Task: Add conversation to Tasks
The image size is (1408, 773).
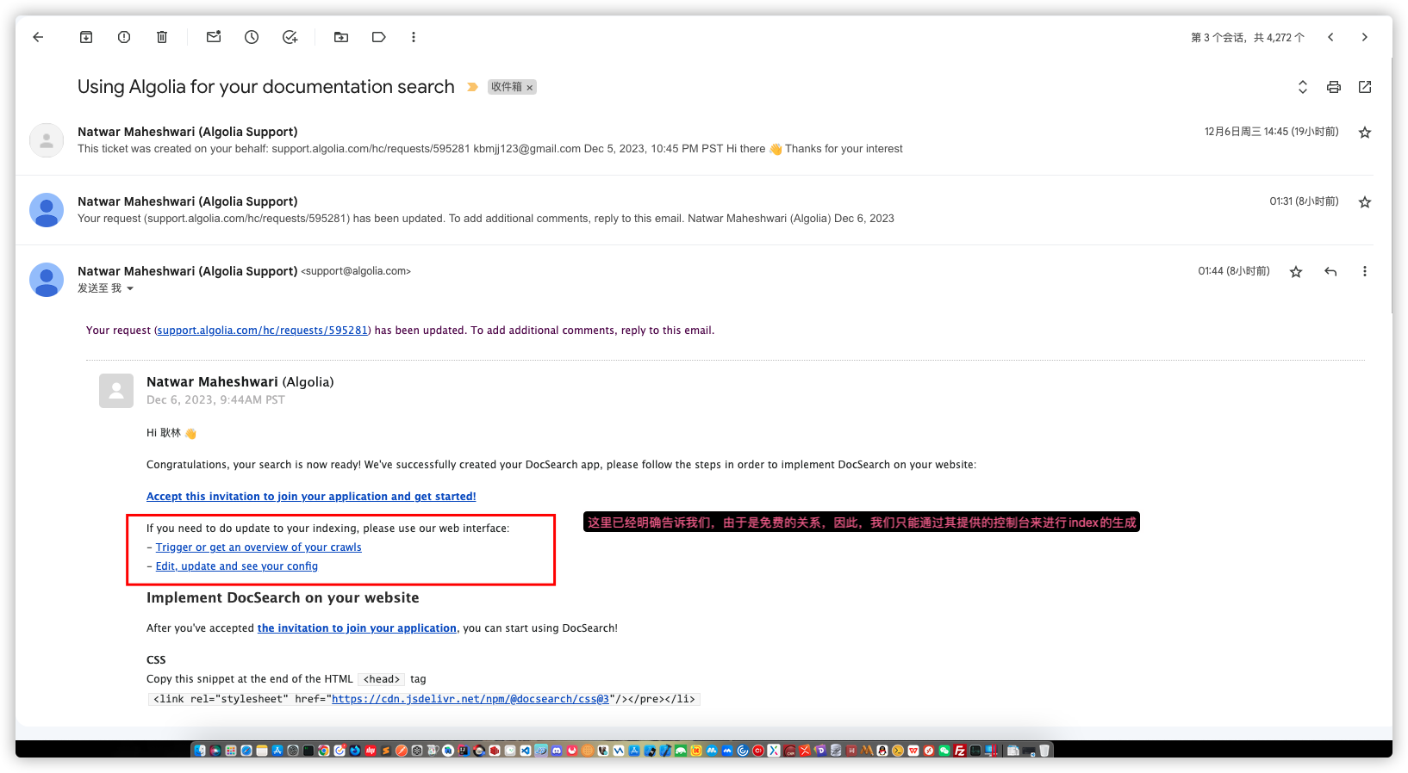Action: tap(290, 37)
